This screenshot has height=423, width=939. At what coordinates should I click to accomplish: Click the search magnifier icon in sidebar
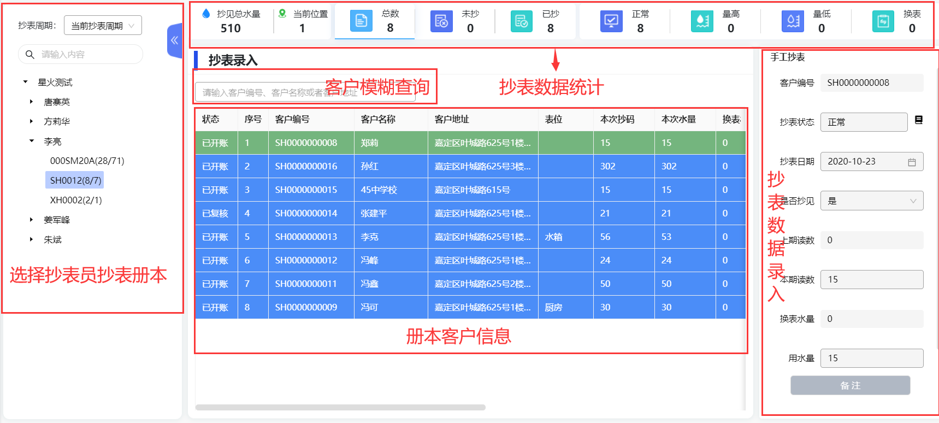(29, 54)
